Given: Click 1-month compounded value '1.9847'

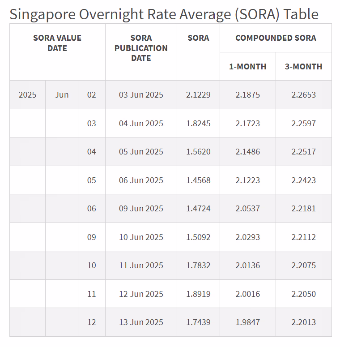Looking at the screenshot, I should point(247,322).
